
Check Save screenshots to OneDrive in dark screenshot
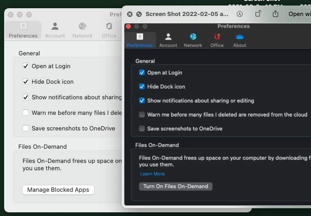coord(142,129)
